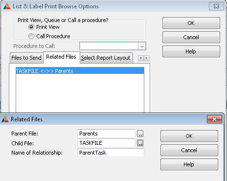Click the Related Files dialog app icon
Image resolution: width=227 pixels, height=181 pixels.
click(5, 119)
